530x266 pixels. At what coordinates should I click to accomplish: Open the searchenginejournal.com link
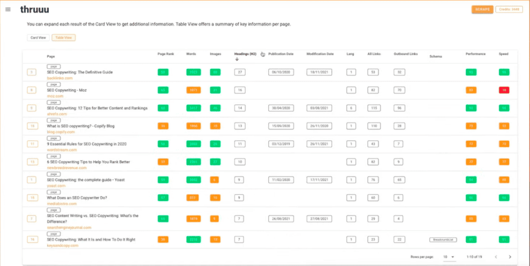tap(69, 228)
